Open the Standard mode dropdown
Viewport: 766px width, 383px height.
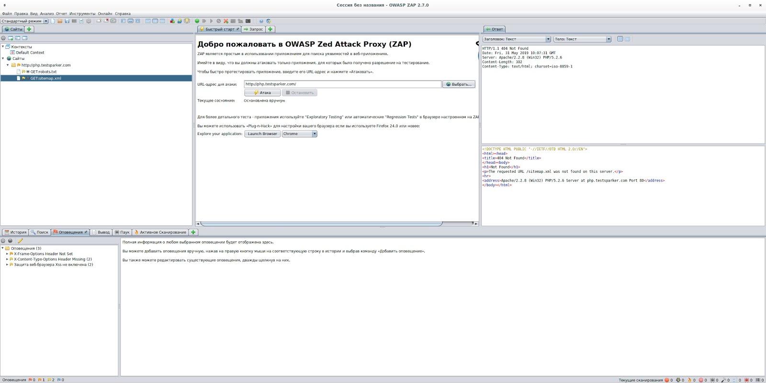[x=24, y=21]
